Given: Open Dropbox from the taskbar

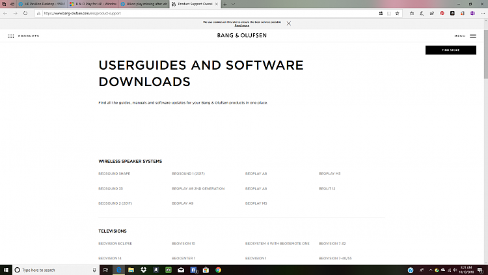Looking at the screenshot, I should (144, 270).
